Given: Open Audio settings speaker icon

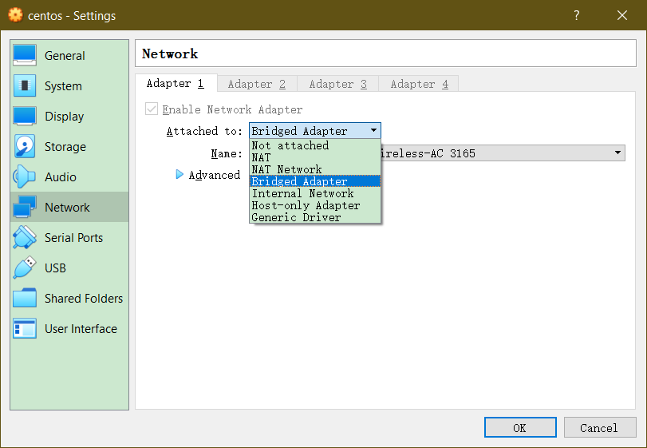Looking at the screenshot, I should (25, 177).
